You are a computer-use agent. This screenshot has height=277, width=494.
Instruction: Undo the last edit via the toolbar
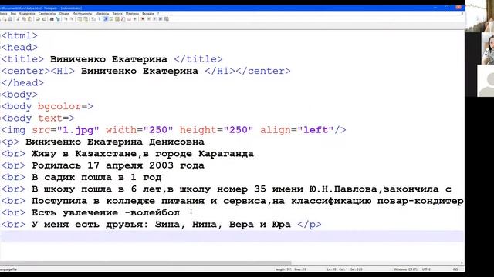38,19
